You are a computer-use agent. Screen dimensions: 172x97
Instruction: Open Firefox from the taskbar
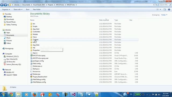click(x=35, y=95)
